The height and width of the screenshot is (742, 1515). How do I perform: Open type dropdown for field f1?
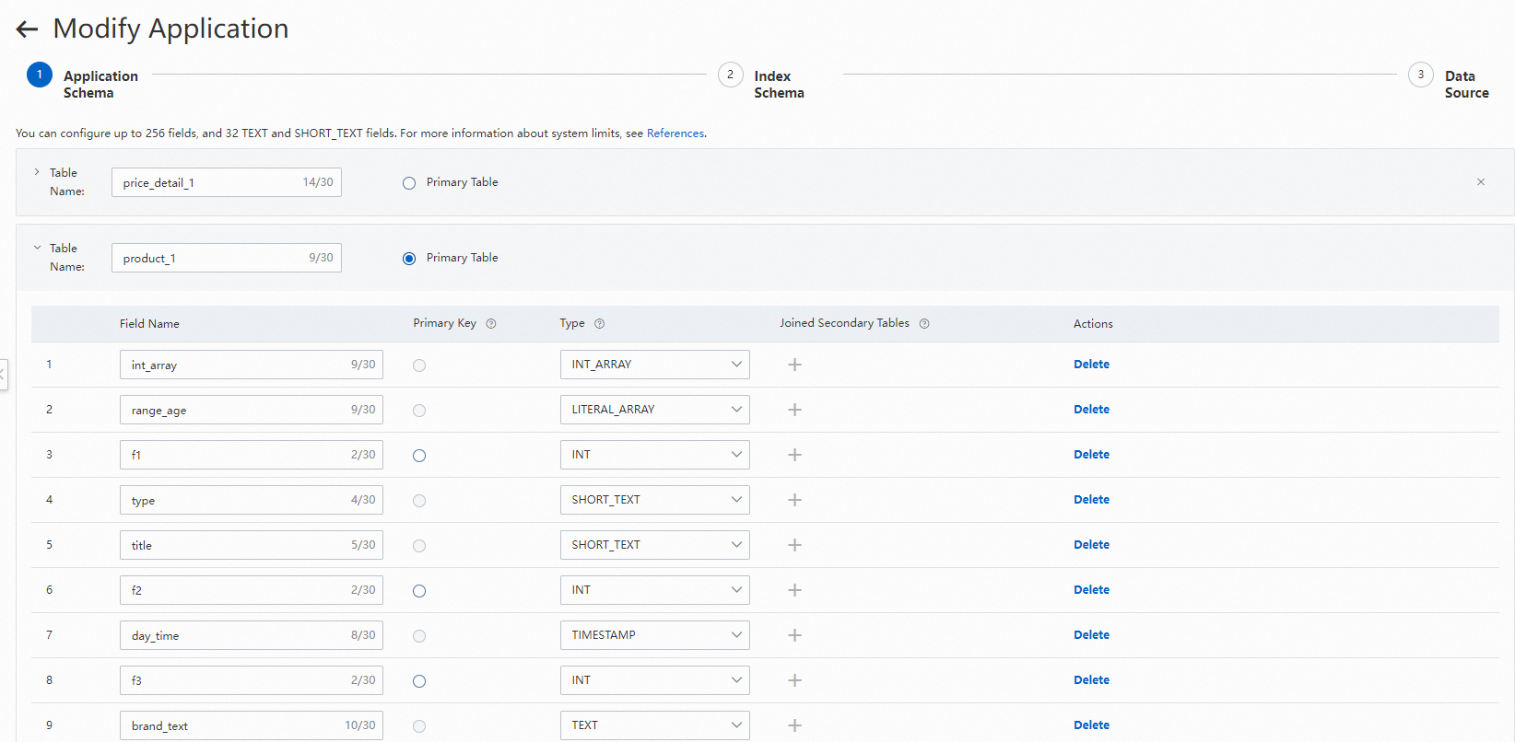click(654, 455)
